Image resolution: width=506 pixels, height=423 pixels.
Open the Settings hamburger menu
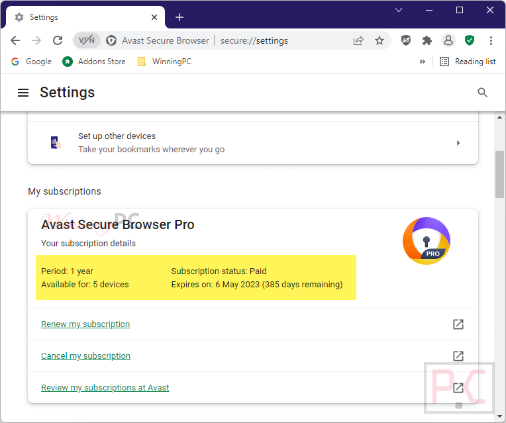23,93
